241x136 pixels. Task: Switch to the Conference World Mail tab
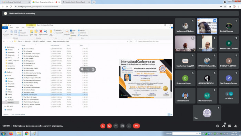pyautogui.click(x=16, y=2)
